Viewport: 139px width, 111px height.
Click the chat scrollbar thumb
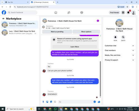click(x=100, y=79)
